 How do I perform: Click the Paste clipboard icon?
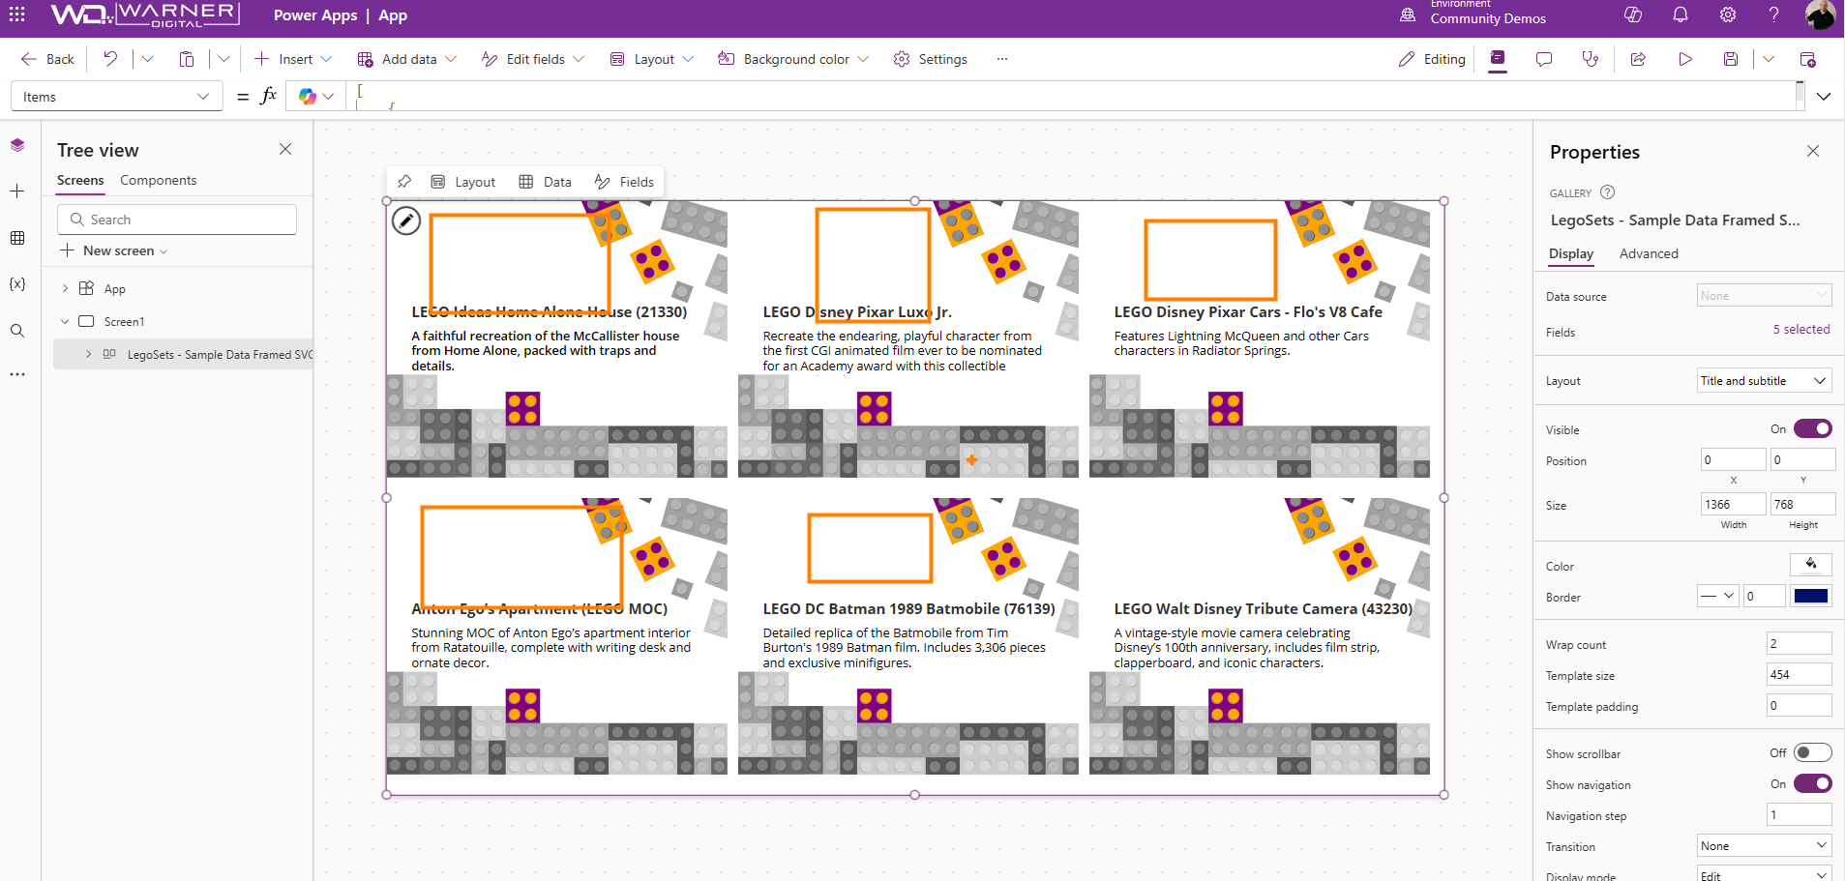coord(187,59)
